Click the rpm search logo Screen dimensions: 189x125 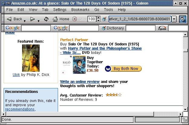point(162,28)
